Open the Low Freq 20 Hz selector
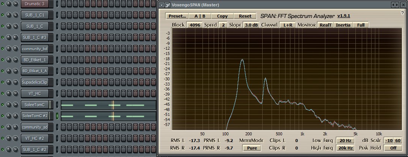 (x=345, y=141)
